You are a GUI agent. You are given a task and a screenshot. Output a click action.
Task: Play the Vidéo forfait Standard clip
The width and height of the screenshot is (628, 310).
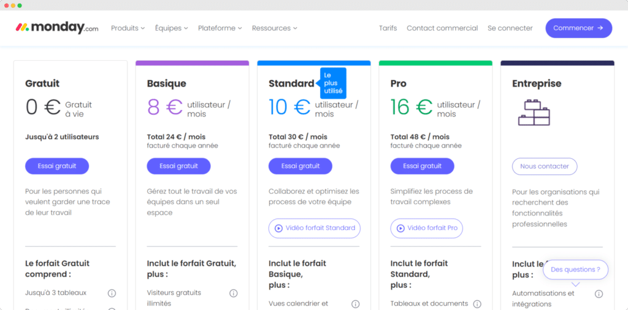(314, 228)
